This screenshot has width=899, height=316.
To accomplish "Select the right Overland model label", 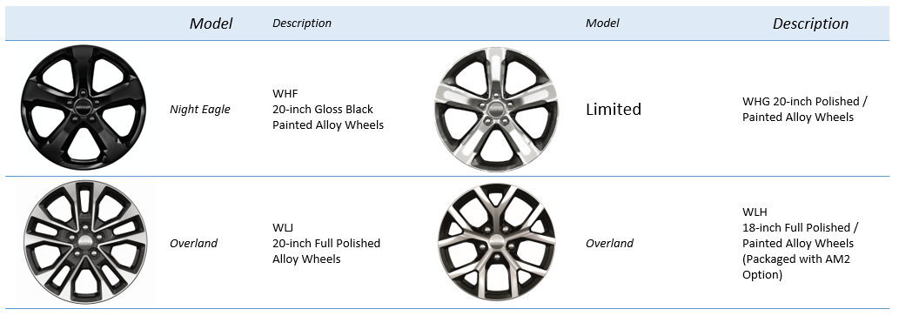I will click(609, 243).
